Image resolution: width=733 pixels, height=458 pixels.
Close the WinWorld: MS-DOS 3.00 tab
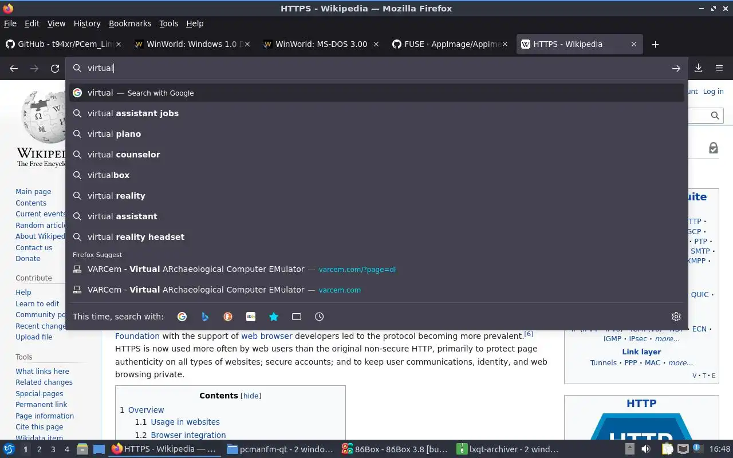coord(376,44)
